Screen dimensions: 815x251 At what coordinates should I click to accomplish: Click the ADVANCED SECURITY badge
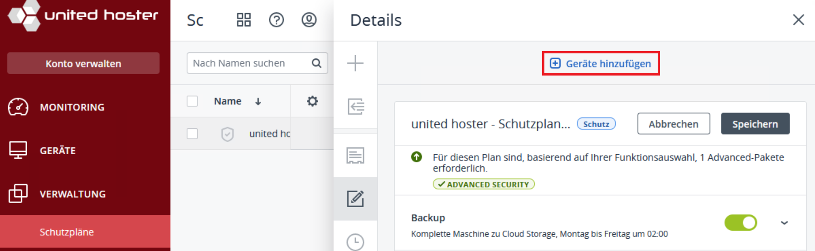coord(484,184)
